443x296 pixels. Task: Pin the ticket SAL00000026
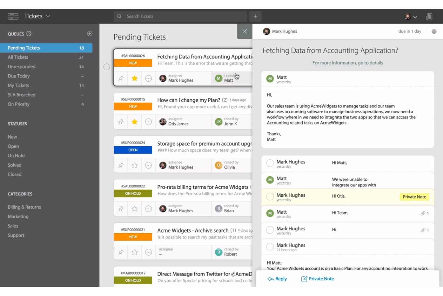[121, 78]
